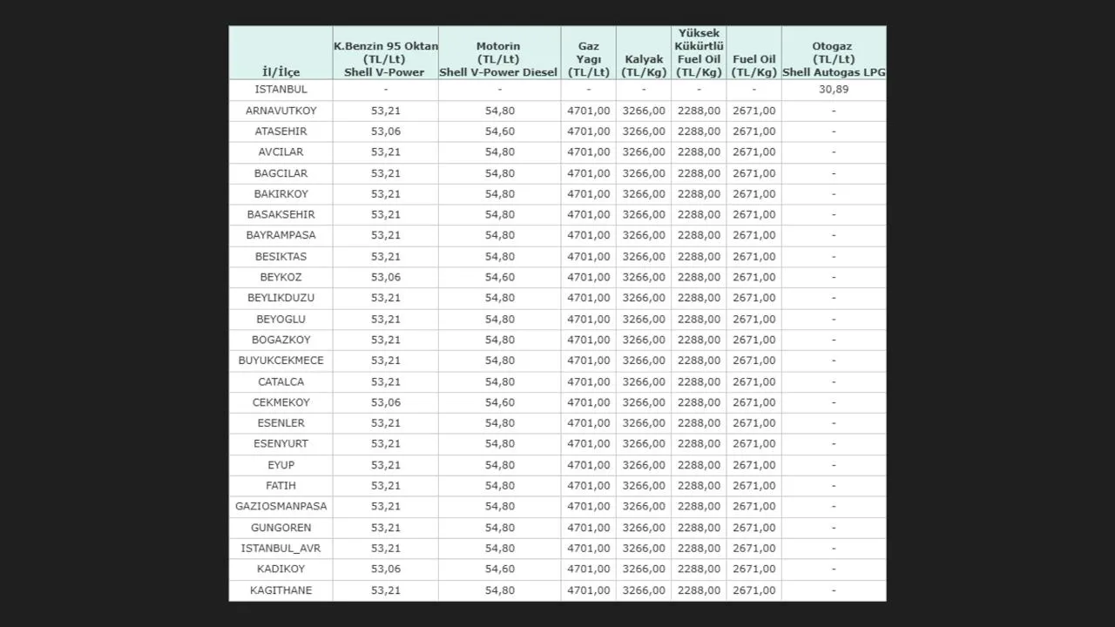Click ARNAVUTKOY benzin price 53,21
The width and height of the screenshot is (1115, 627).
click(386, 111)
